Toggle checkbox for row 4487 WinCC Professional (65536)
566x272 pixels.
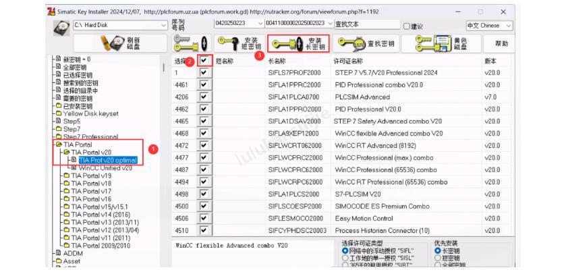[x=204, y=170]
